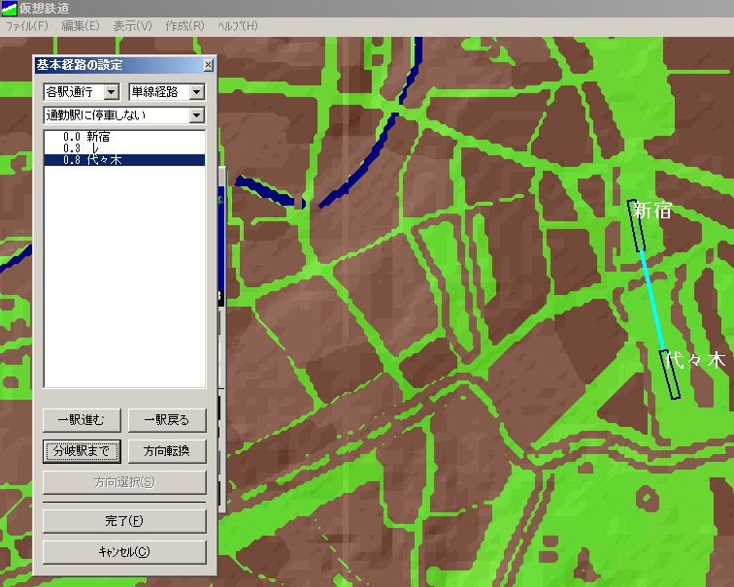
Task: Open the ファイル(F) menu
Action: tap(27, 25)
